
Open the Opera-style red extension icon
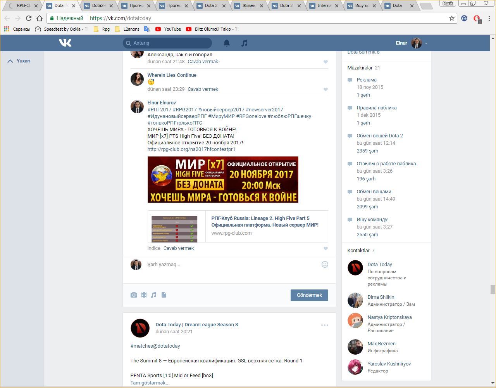477,19
